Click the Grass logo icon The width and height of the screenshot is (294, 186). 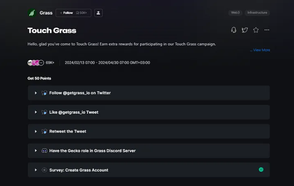(x=31, y=13)
